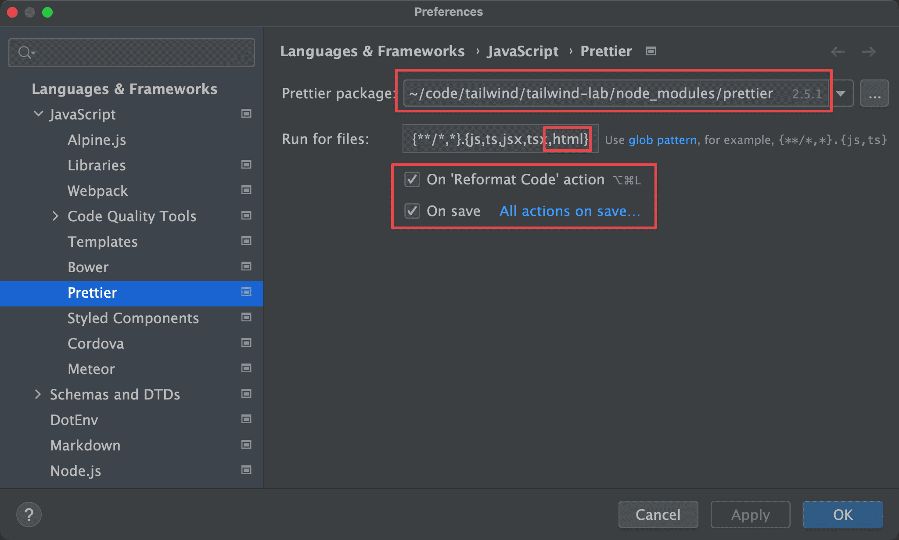Click project-level icon on selected Prettier row
The height and width of the screenshot is (540, 899).
tap(246, 292)
